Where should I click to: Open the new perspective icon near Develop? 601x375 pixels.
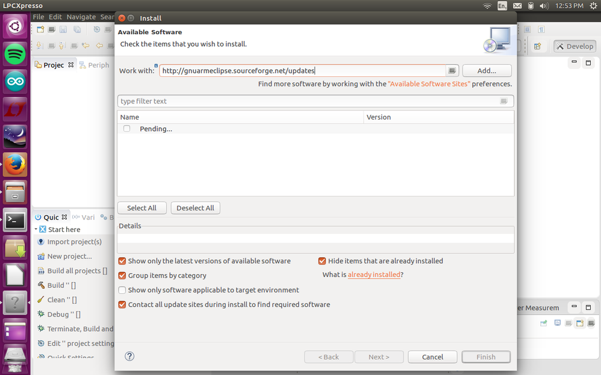538,45
